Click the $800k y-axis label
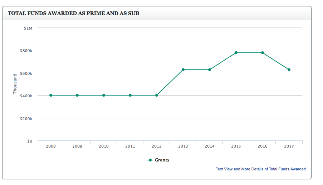 coord(26,51)
